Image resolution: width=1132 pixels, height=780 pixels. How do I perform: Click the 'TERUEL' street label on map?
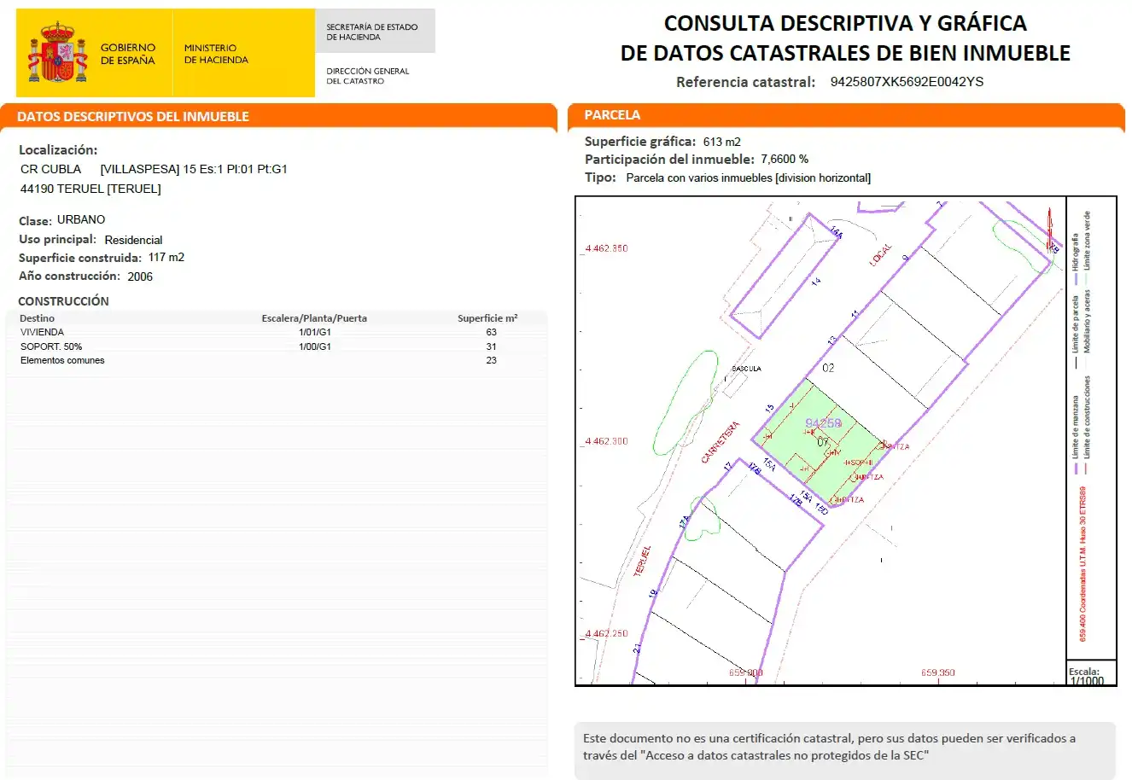click(x=643, y=561)
